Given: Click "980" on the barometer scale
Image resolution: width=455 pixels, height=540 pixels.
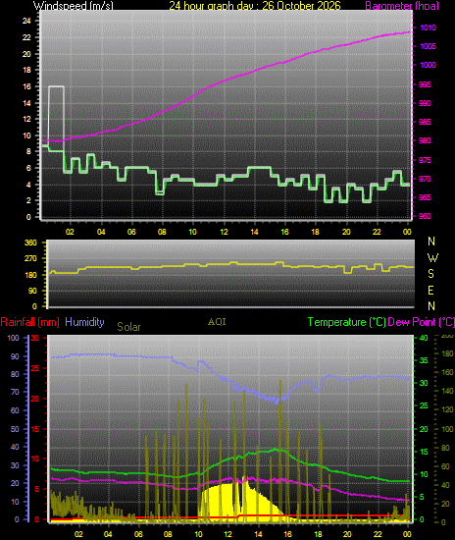Looking at the screenshot, I should click(x=425, y=140).
